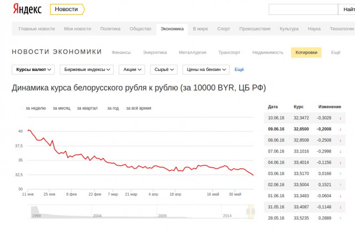Click the green up arrow for 02.06.16
Image resolution: width=355 pixels, height=230 pixels.
click(340, 185)
